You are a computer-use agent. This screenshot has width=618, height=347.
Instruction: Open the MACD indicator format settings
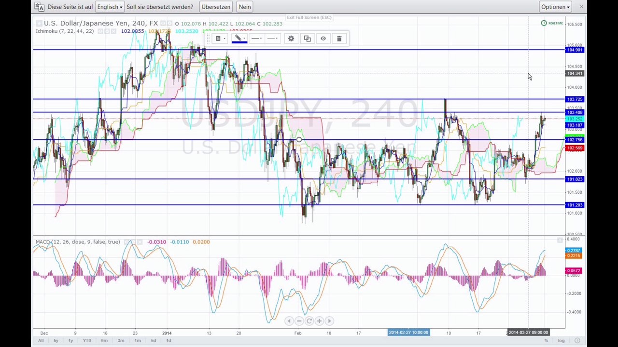pos(134,242)
